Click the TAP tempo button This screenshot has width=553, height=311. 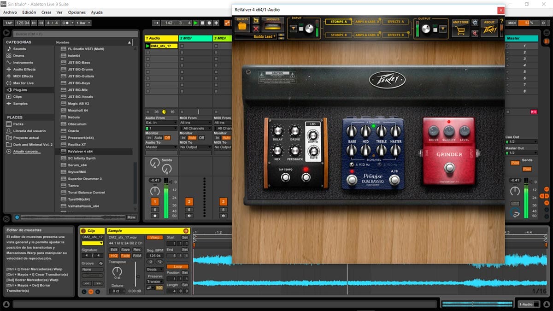click(x=8, y=23)
